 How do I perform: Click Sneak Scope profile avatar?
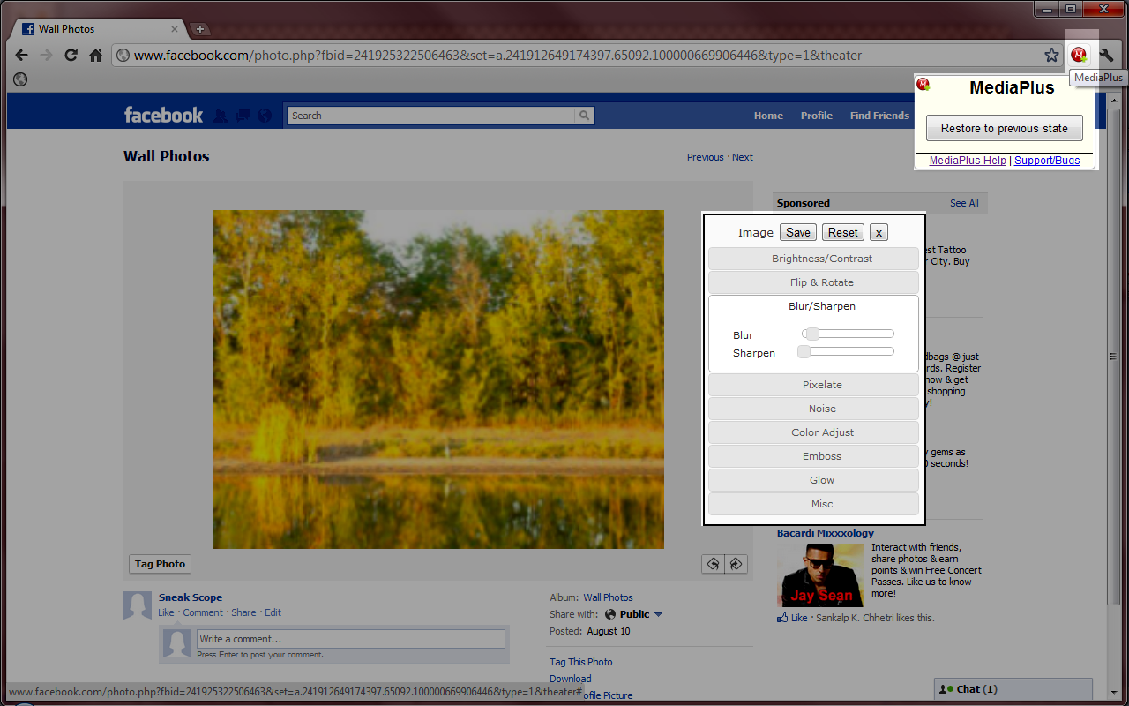tap(138, 605)
